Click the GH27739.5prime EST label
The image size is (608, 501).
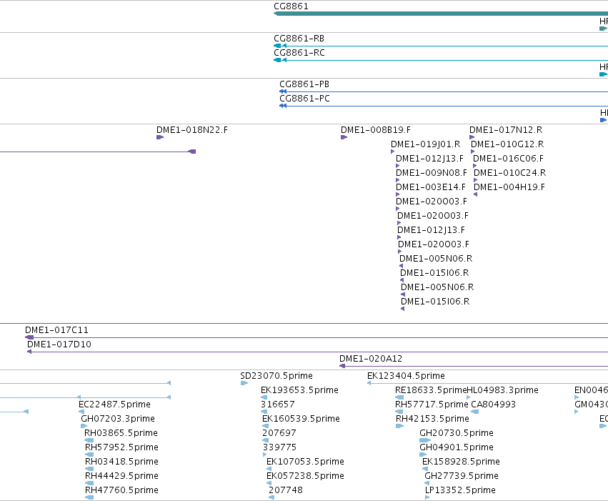point(462,476)
